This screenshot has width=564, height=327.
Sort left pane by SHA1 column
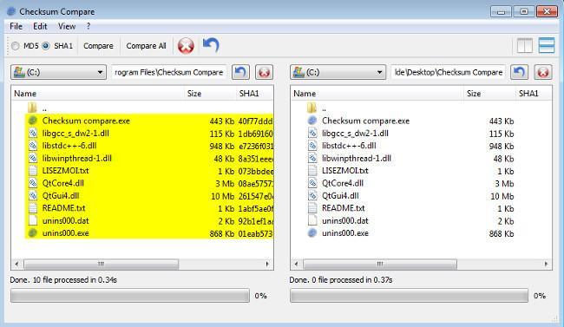tap(254, 94)
